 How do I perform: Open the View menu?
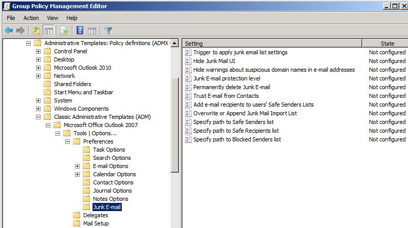52,18
